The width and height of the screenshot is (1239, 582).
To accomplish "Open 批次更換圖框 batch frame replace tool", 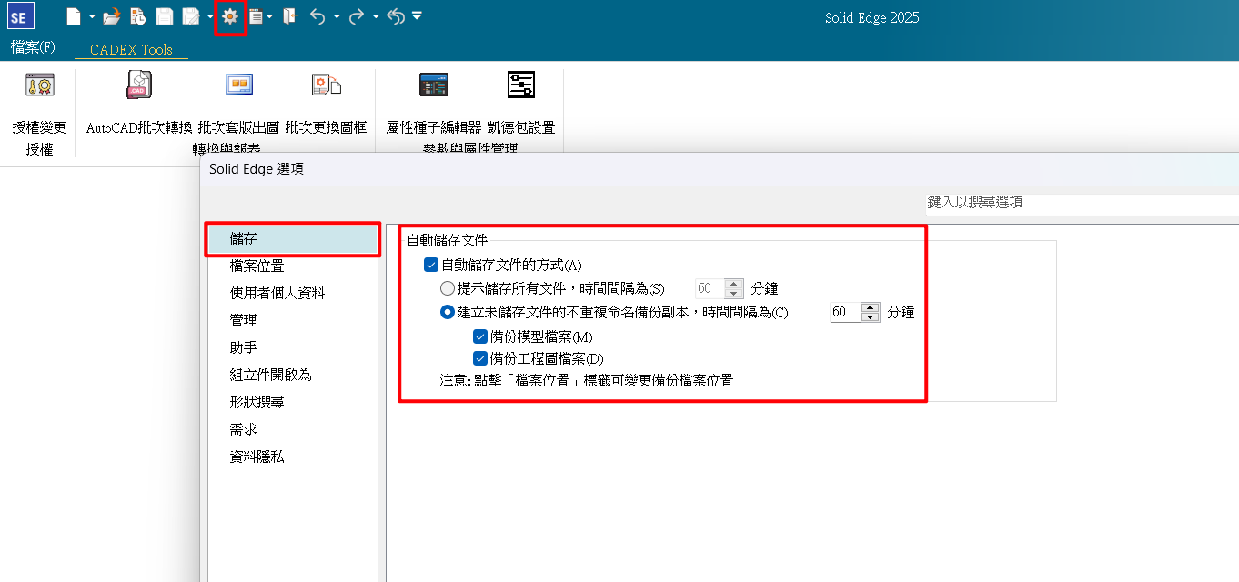I will tap(326, 86).
